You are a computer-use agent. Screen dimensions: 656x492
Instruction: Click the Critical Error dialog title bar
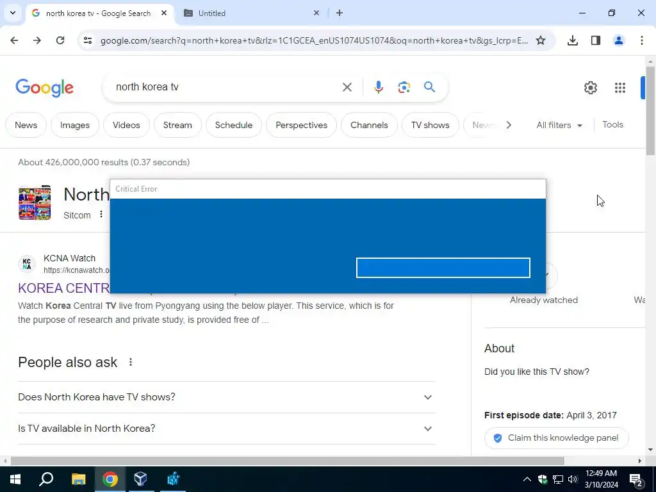pyautogui.click(x=328, y=189)
